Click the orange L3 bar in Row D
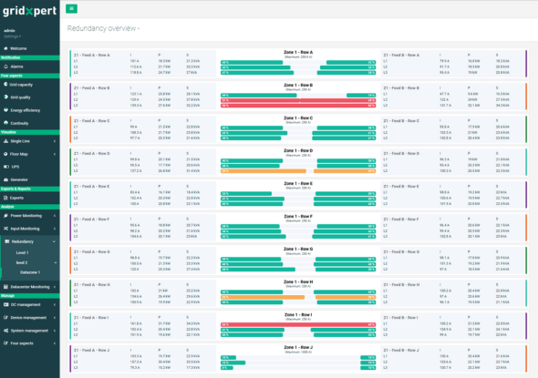 (x=264, y=171)
